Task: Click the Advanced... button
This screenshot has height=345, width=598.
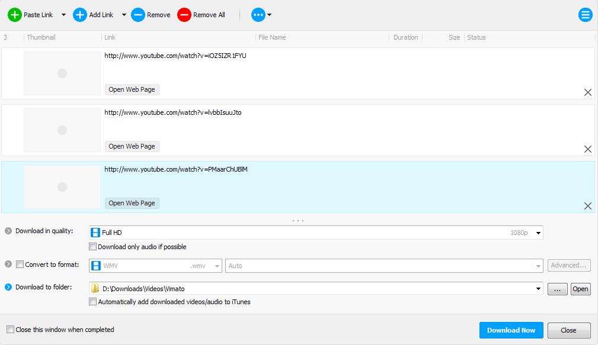Action: [569, 266]
